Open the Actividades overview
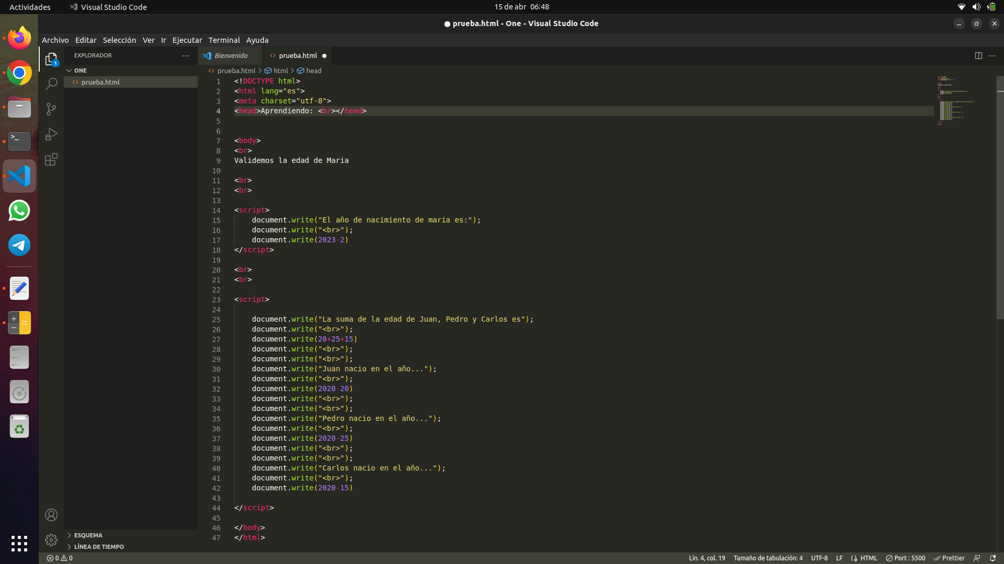 [x=30, y=7]
